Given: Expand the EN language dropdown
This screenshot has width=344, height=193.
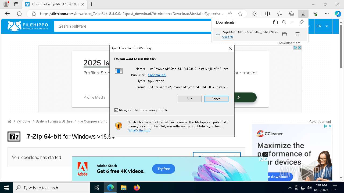Looking at the screenshot, I should (322, 26).
